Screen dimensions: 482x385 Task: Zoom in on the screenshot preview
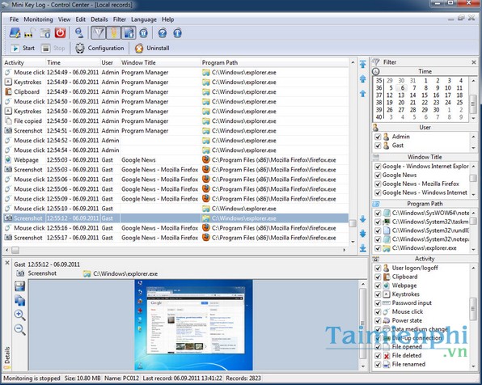(x=20, y=315)
